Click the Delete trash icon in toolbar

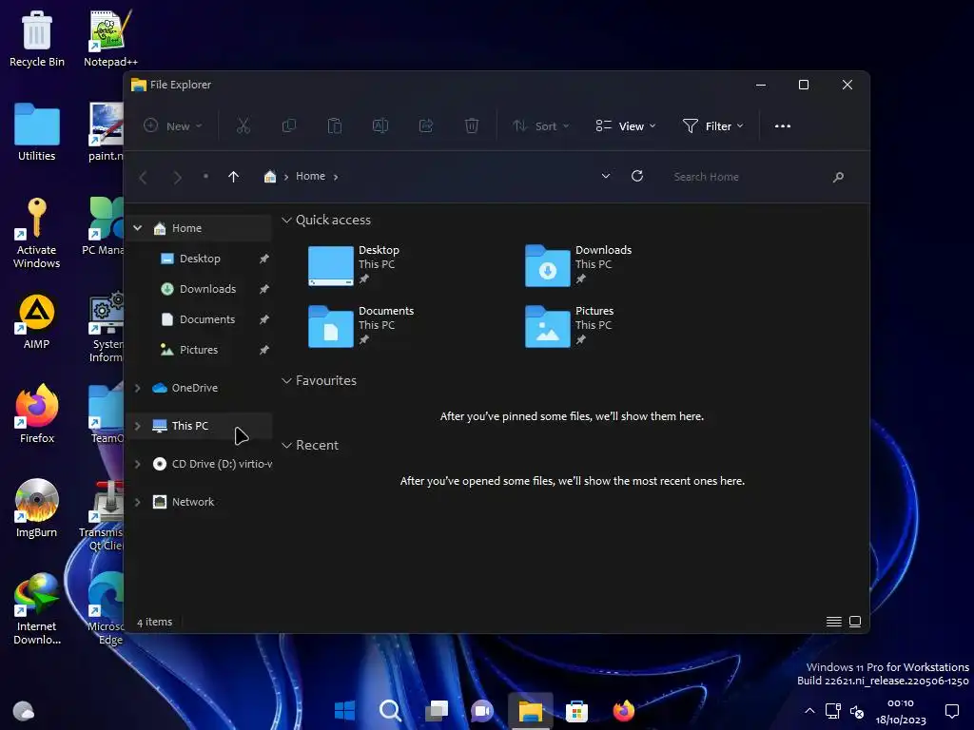pos(472,126)
